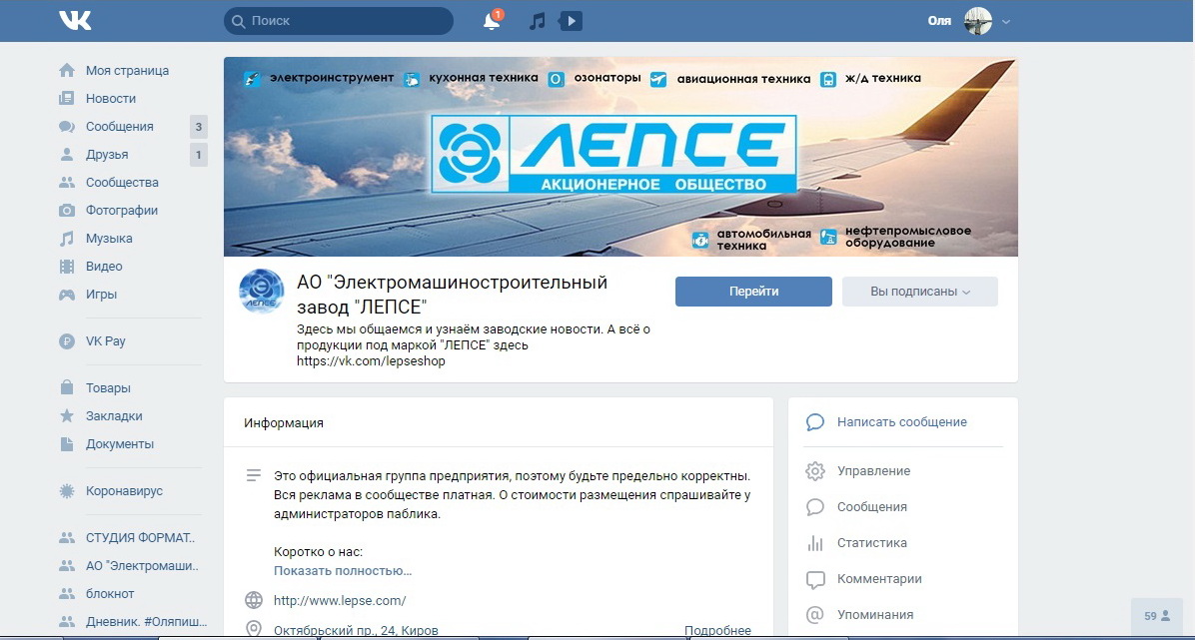Click the speech bubble icon beside Написать сообщение
The height and width of the screenshot is (640, 1195).
click(815, 422)
